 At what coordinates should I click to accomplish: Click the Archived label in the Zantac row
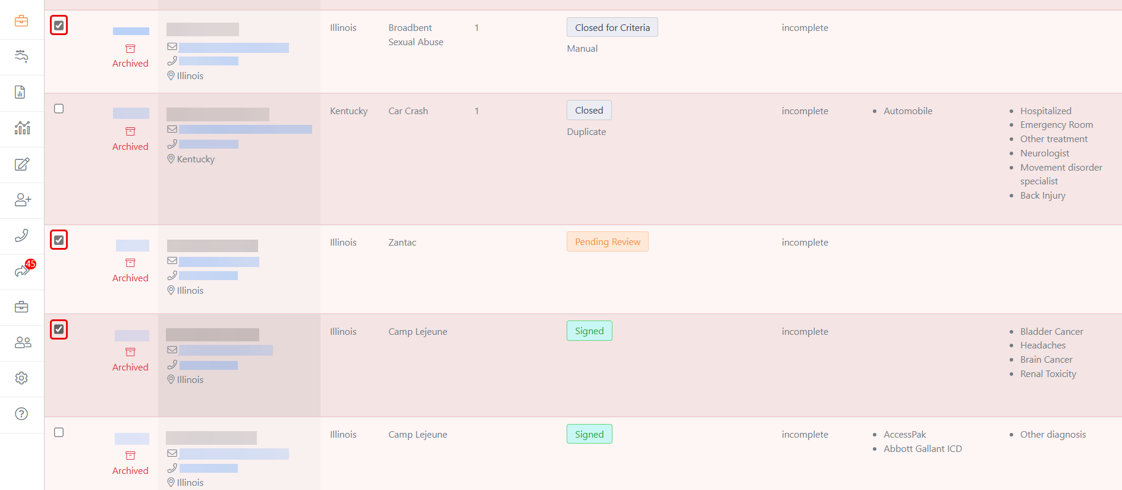pos(130,278)
